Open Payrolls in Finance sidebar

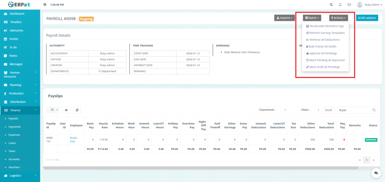pos(14,118)
